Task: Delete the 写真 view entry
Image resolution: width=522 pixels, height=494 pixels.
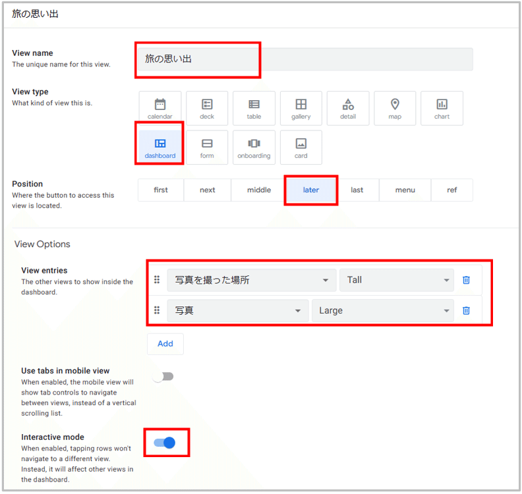Action: click(x=466, y=310)
